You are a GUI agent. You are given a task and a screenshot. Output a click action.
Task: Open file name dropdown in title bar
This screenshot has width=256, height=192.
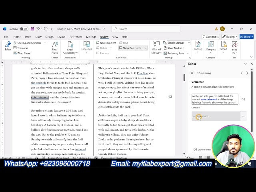tap(104, 29)
